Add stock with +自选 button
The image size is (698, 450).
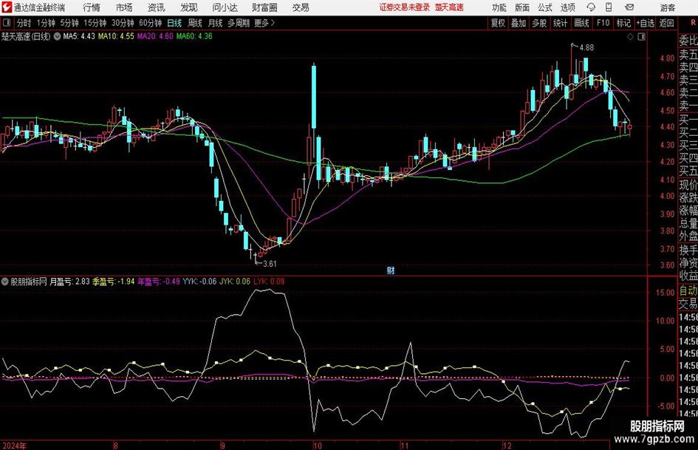click(x=646, y=23)
